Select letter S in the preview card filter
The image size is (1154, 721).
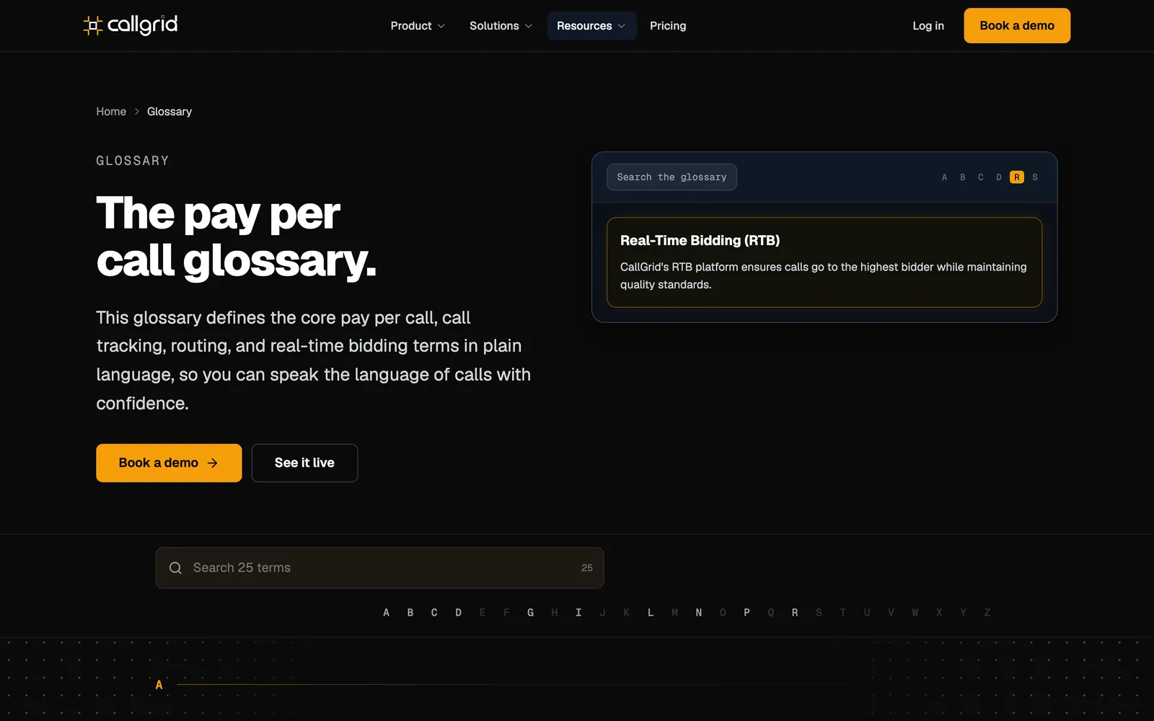click(x=1035, y=177)
